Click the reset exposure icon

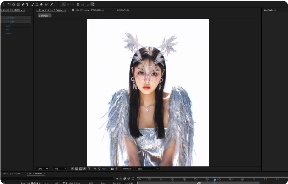[100, 169]
